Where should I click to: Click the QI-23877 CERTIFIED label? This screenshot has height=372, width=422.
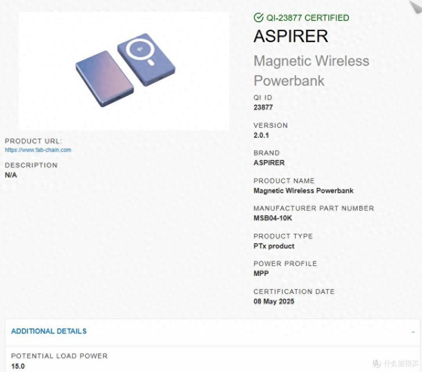tap(308, 18)
